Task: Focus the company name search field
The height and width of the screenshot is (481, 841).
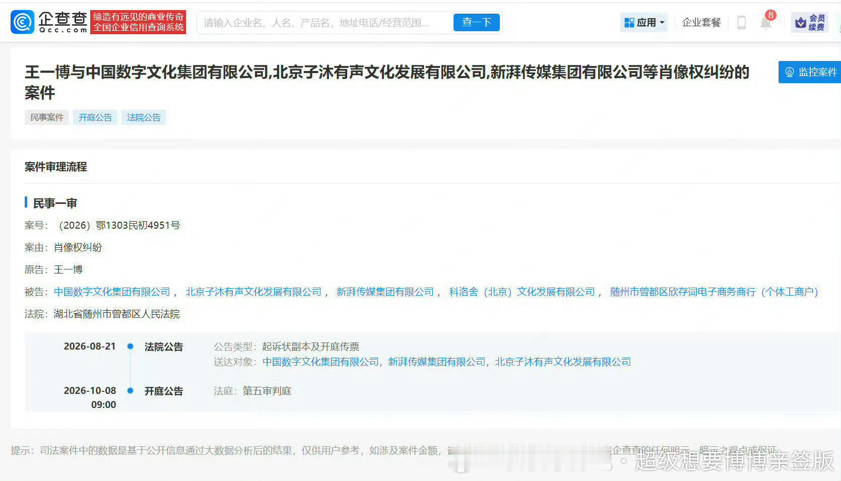Action: [x=325, y=23]
